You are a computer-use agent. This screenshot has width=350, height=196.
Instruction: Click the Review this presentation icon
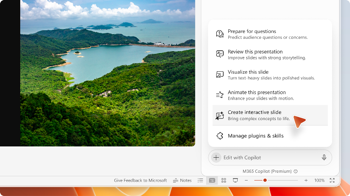(x=220, y=54)
